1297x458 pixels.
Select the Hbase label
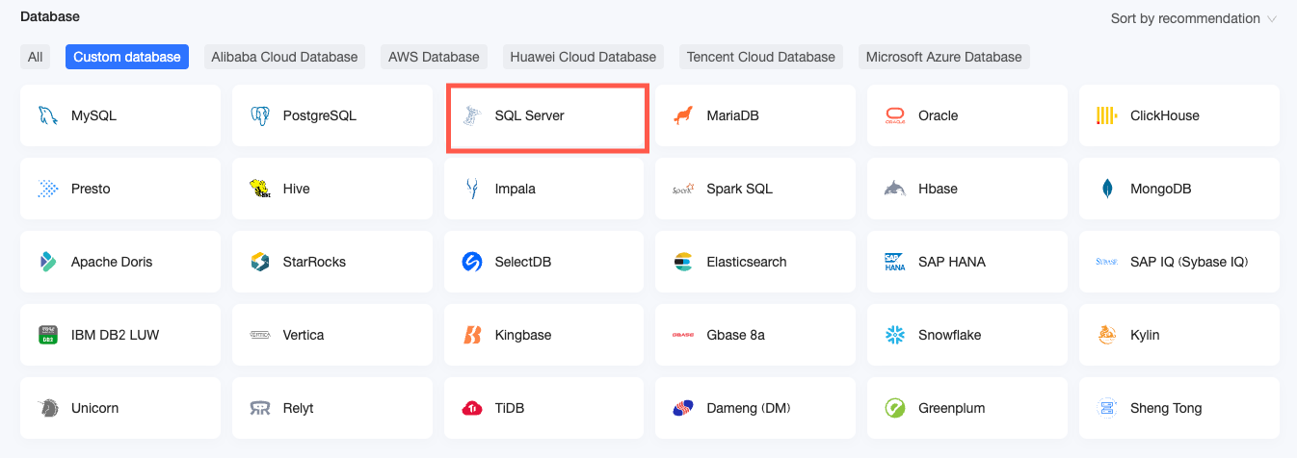pos(939,189)
